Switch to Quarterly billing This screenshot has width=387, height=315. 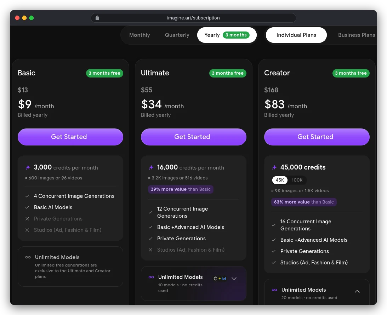click(x=177, y=35)
